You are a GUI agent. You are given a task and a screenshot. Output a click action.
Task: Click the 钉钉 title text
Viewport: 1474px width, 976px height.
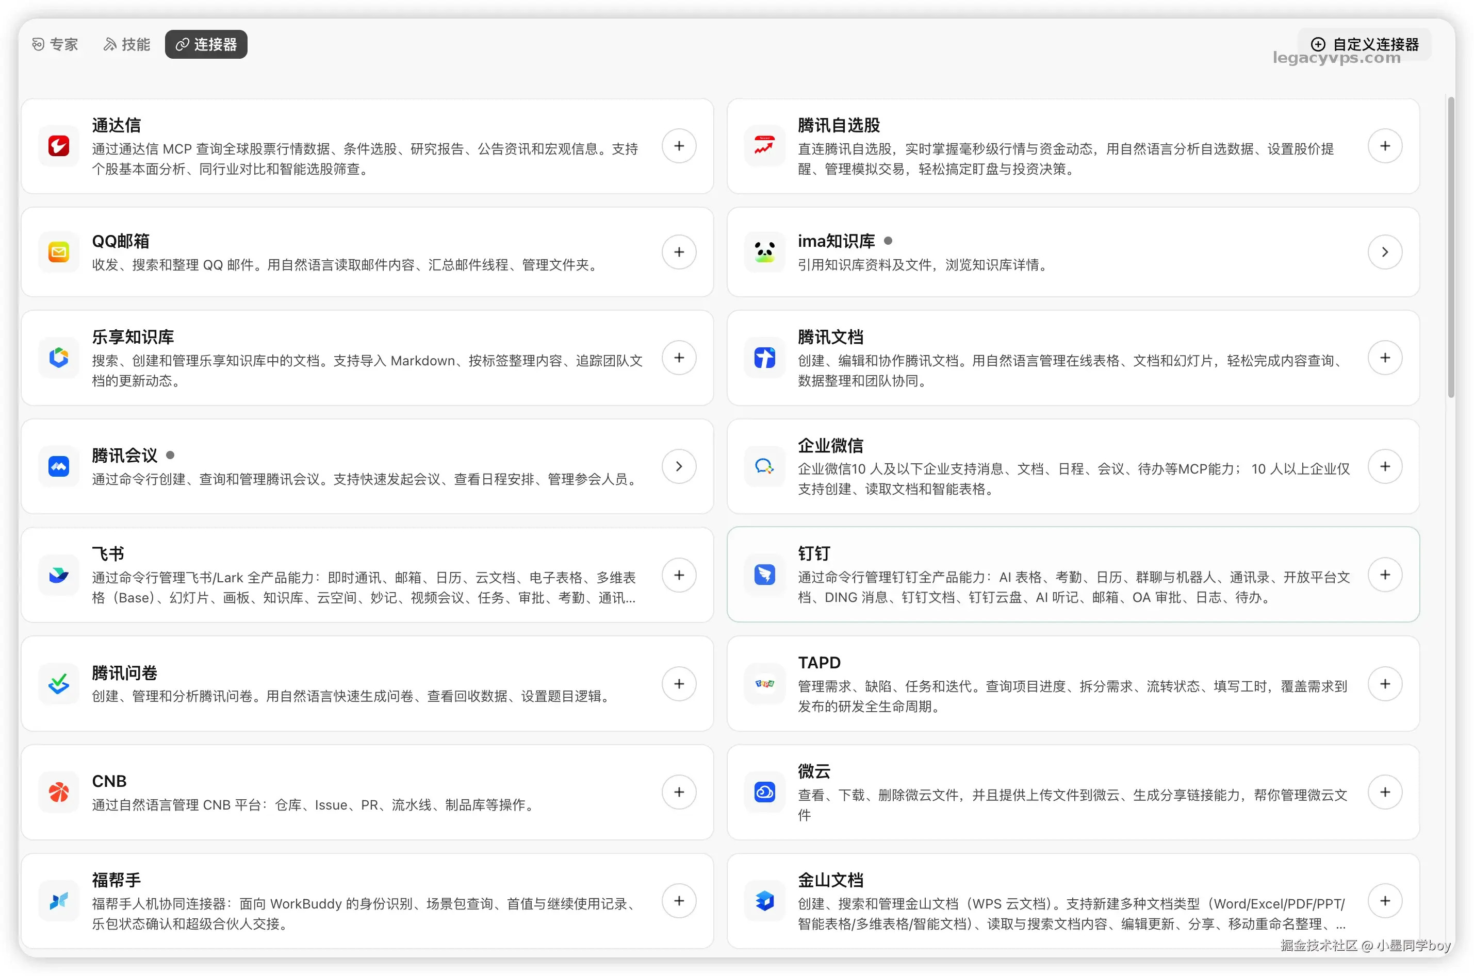[x=814, y=553]
